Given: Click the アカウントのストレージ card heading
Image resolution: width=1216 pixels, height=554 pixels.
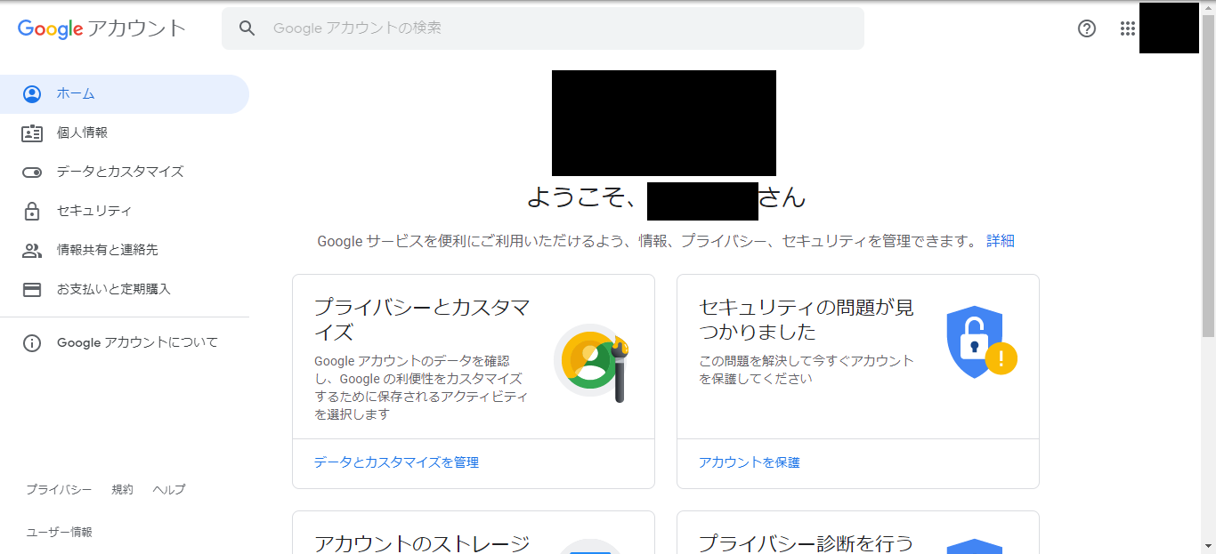Looking at the screenshot, I should click(422, 543).
